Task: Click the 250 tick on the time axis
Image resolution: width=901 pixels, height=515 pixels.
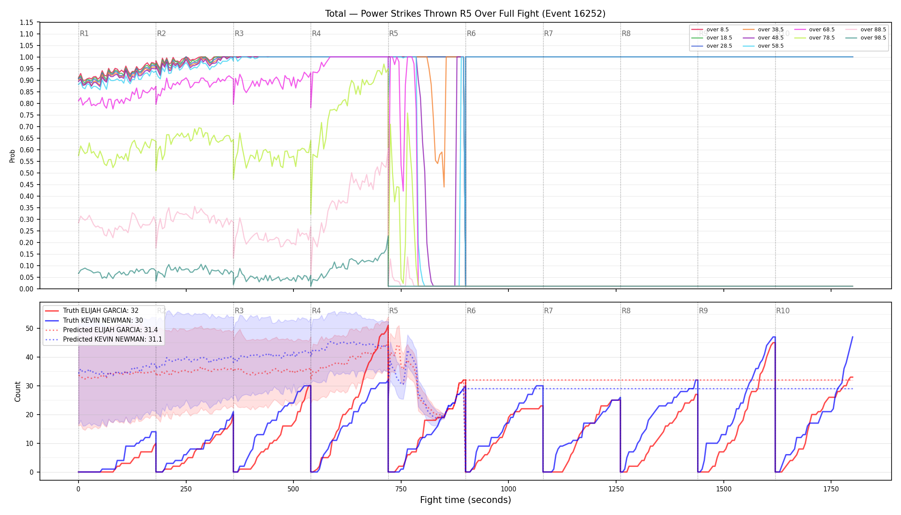Action: [186, 489]
